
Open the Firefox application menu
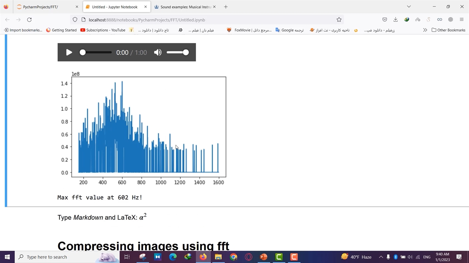click(x=462, y=20)
